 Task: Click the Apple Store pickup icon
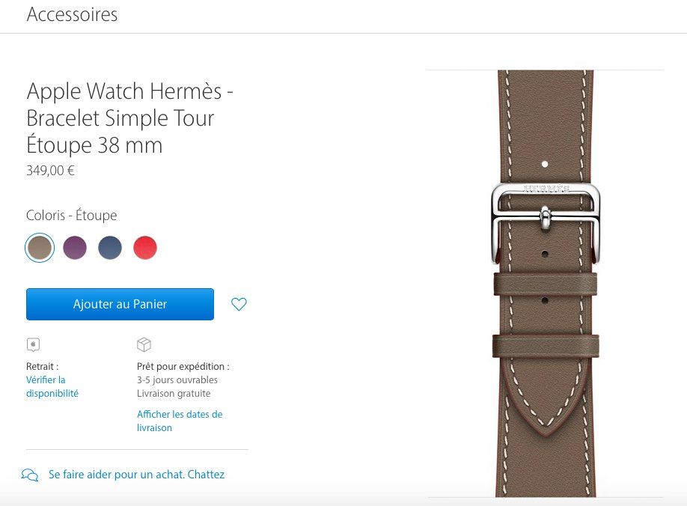pos(33,345)
